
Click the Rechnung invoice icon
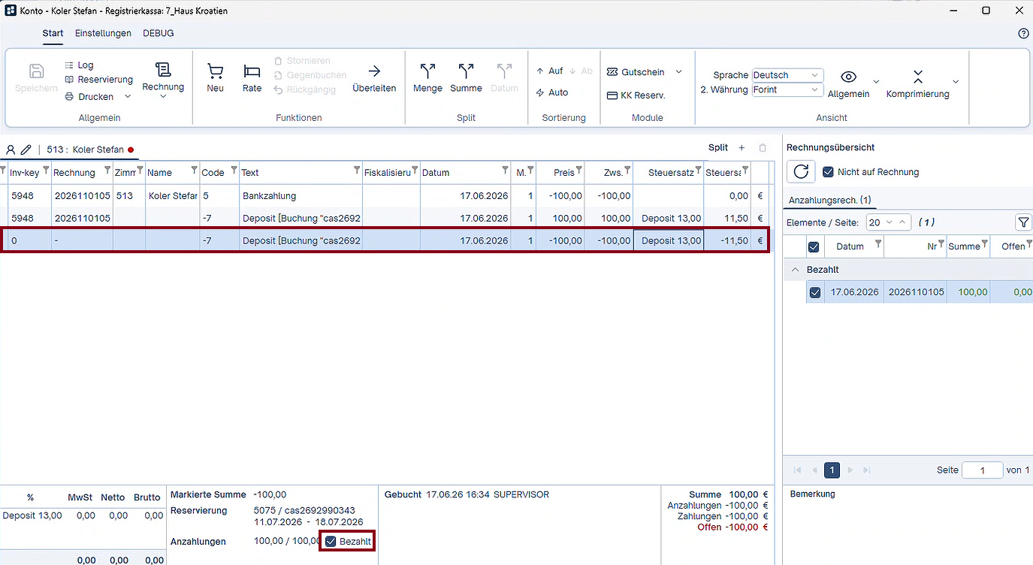pyautogui.click(x=163, y=70)
